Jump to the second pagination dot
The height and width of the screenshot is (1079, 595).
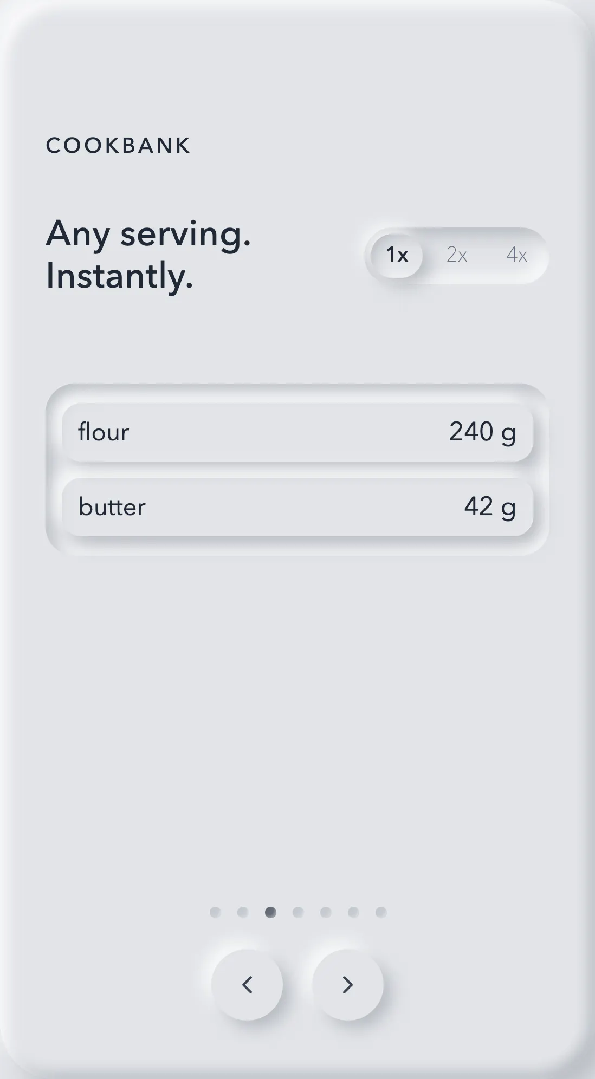[243, 912]
